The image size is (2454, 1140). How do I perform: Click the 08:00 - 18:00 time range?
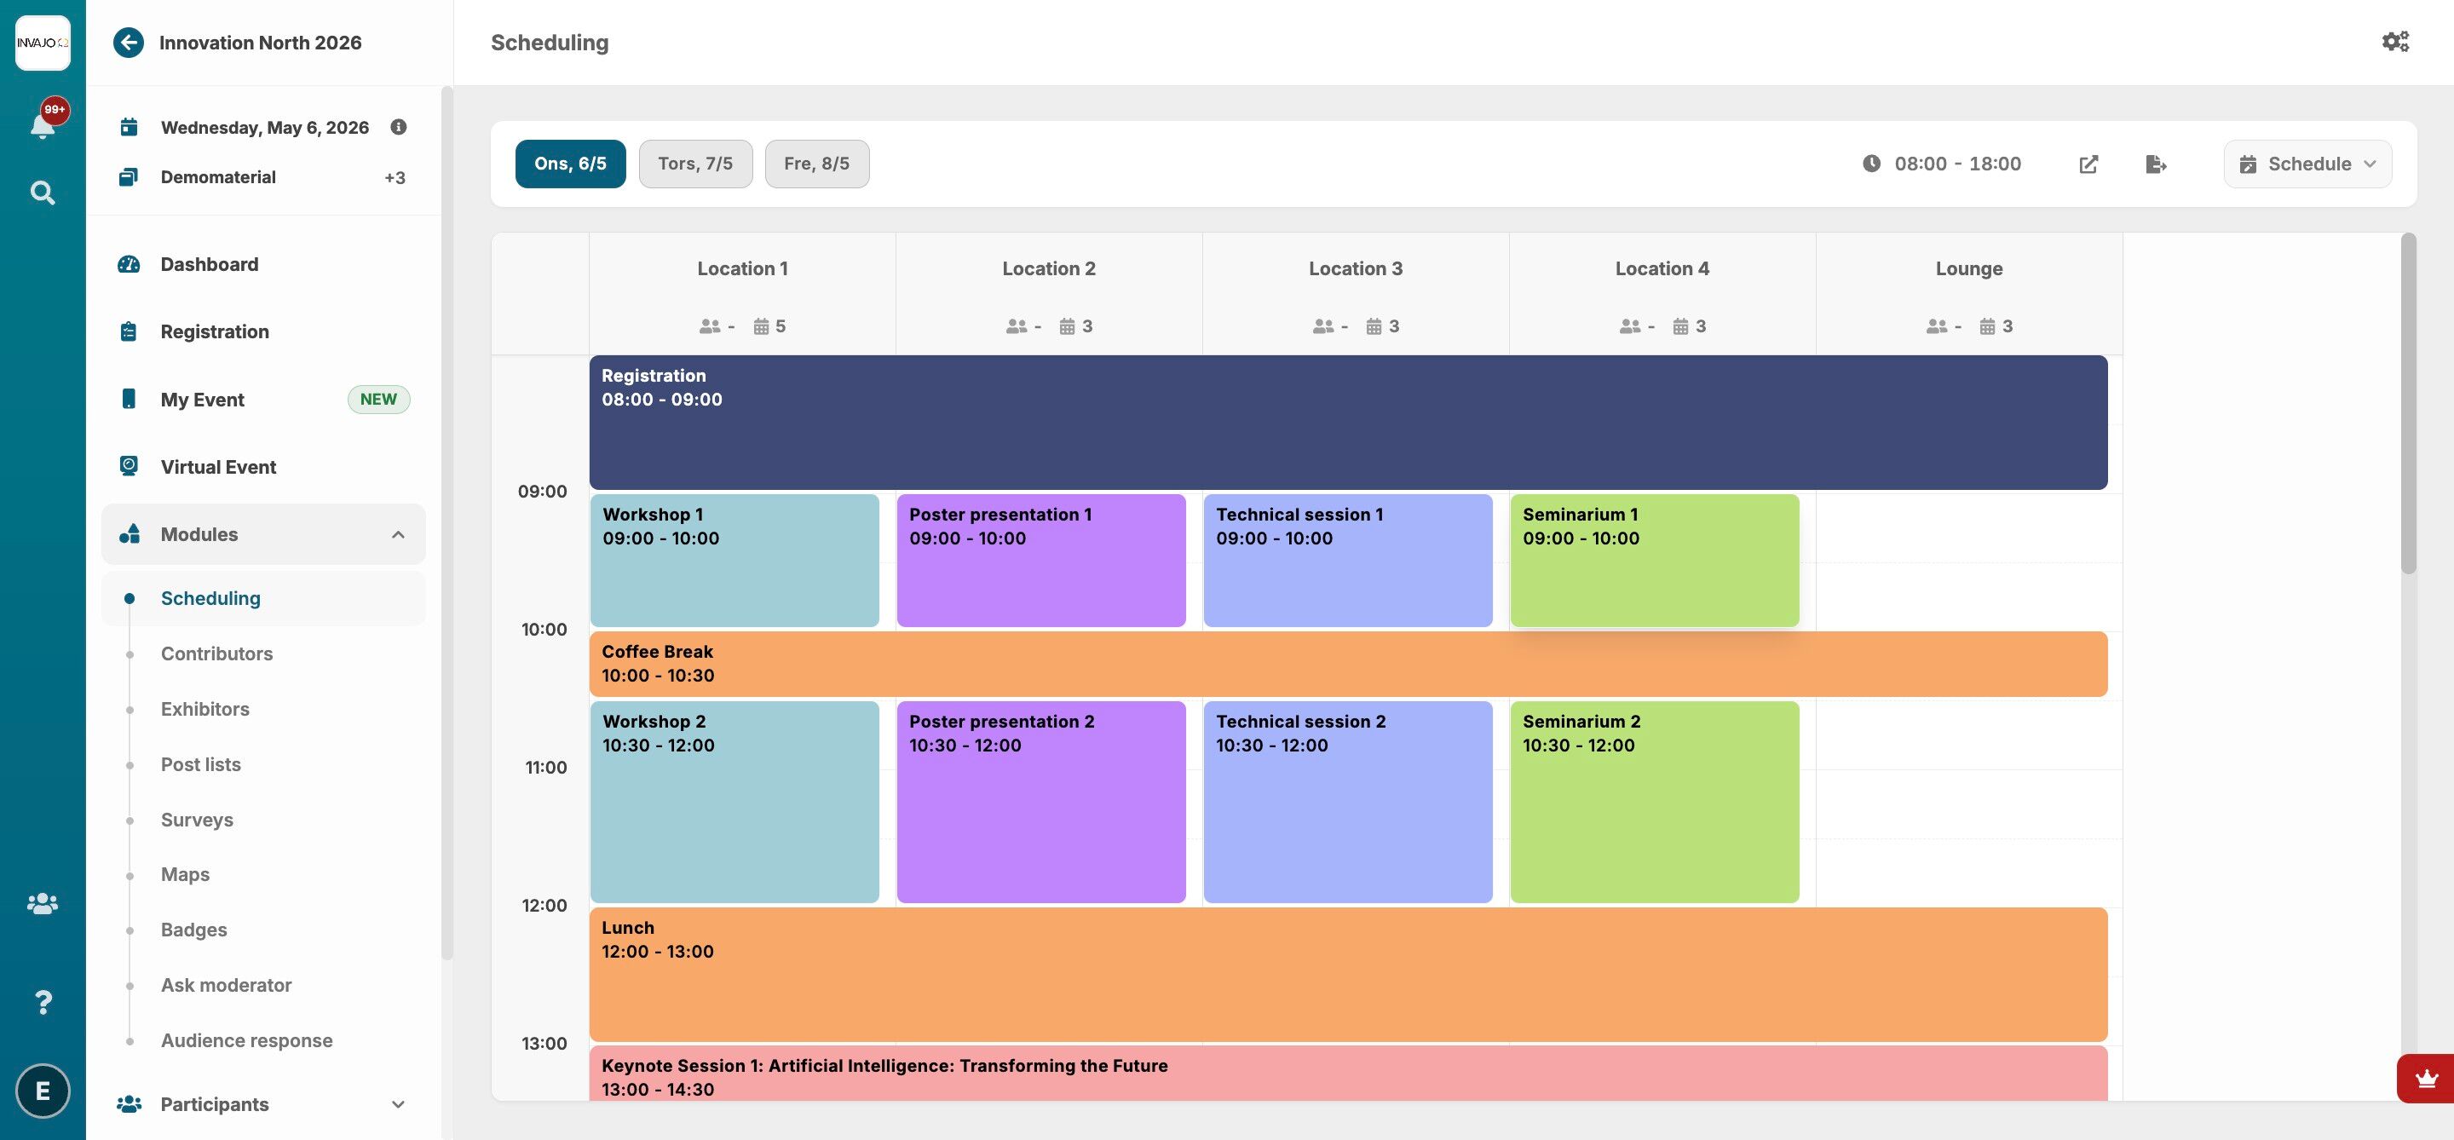1956,164
